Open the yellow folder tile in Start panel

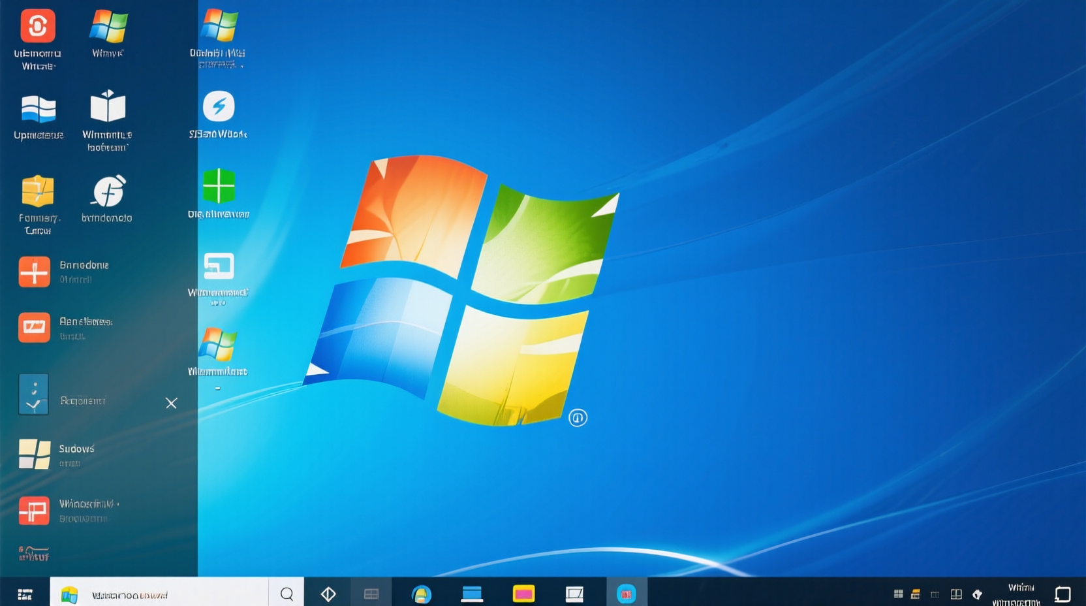38,191
